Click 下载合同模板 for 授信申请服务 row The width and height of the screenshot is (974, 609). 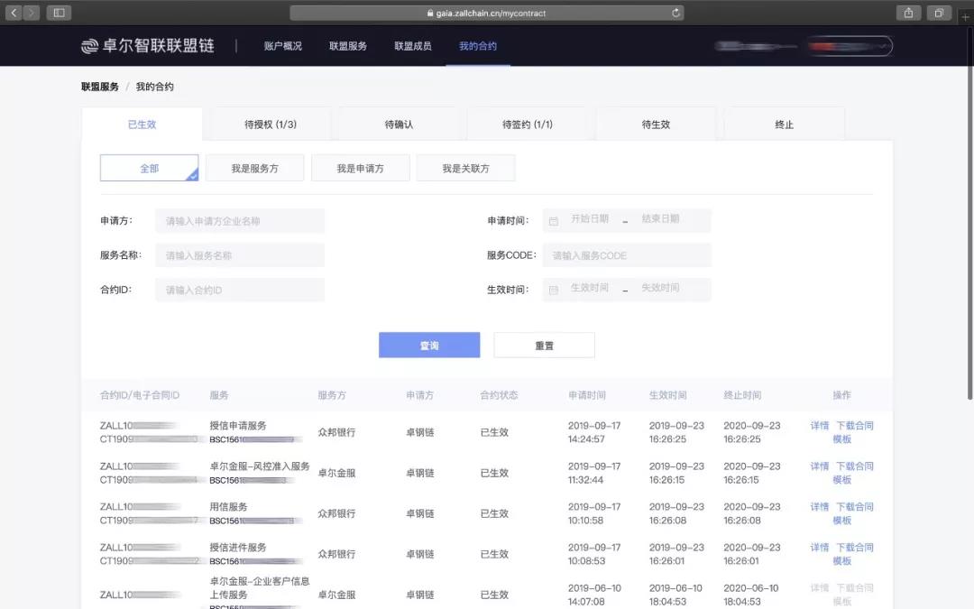855,432
